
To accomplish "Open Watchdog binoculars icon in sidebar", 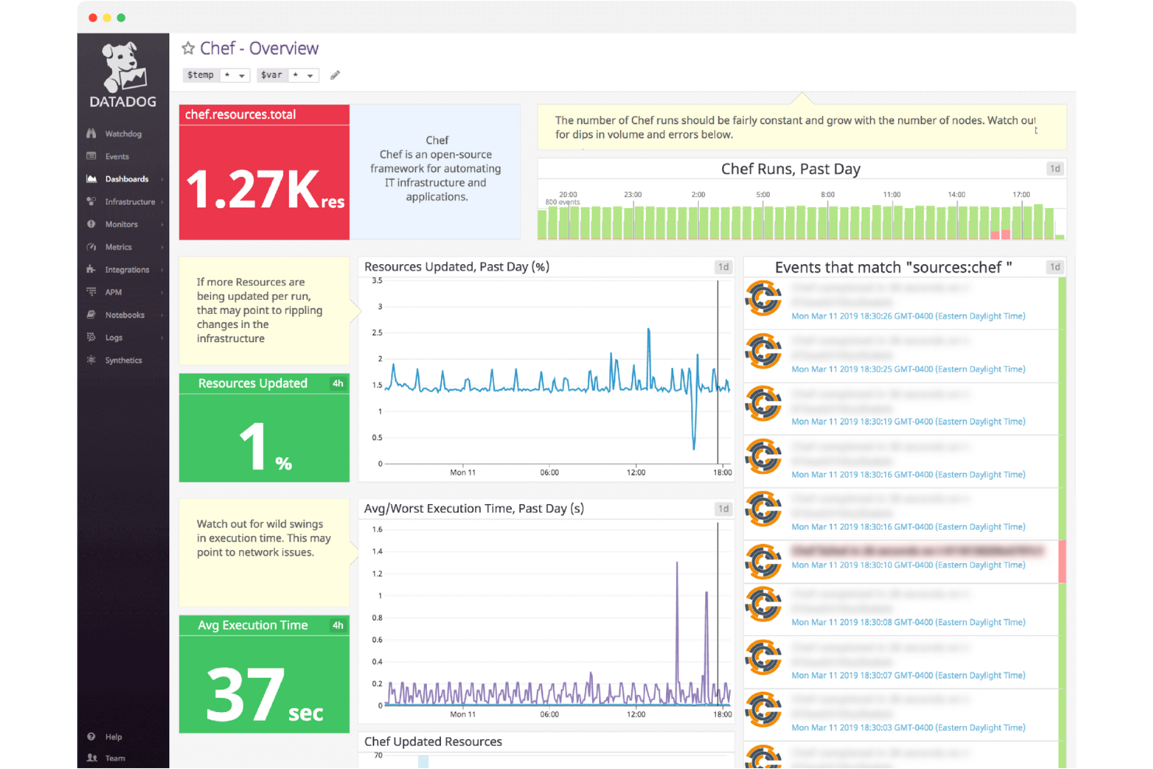I will [91, 134].
